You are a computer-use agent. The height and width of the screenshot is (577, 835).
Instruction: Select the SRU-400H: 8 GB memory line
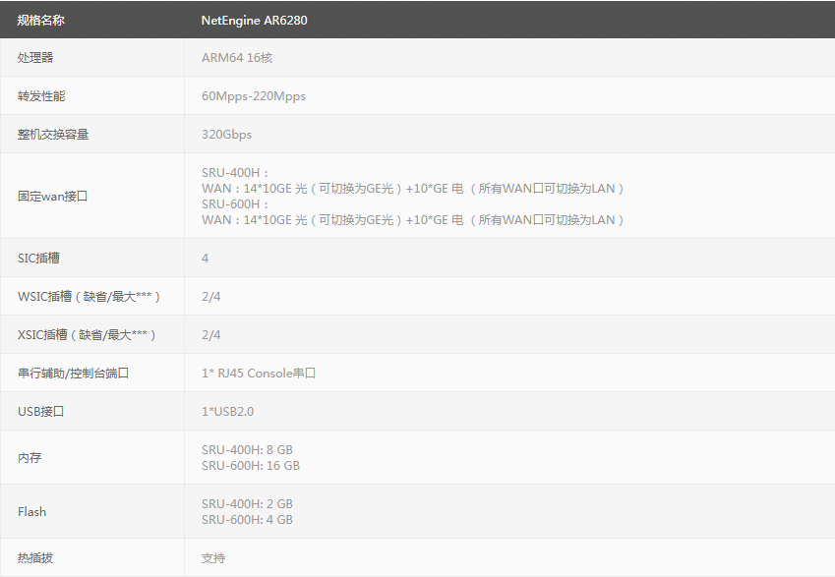(x=247, y=450)
